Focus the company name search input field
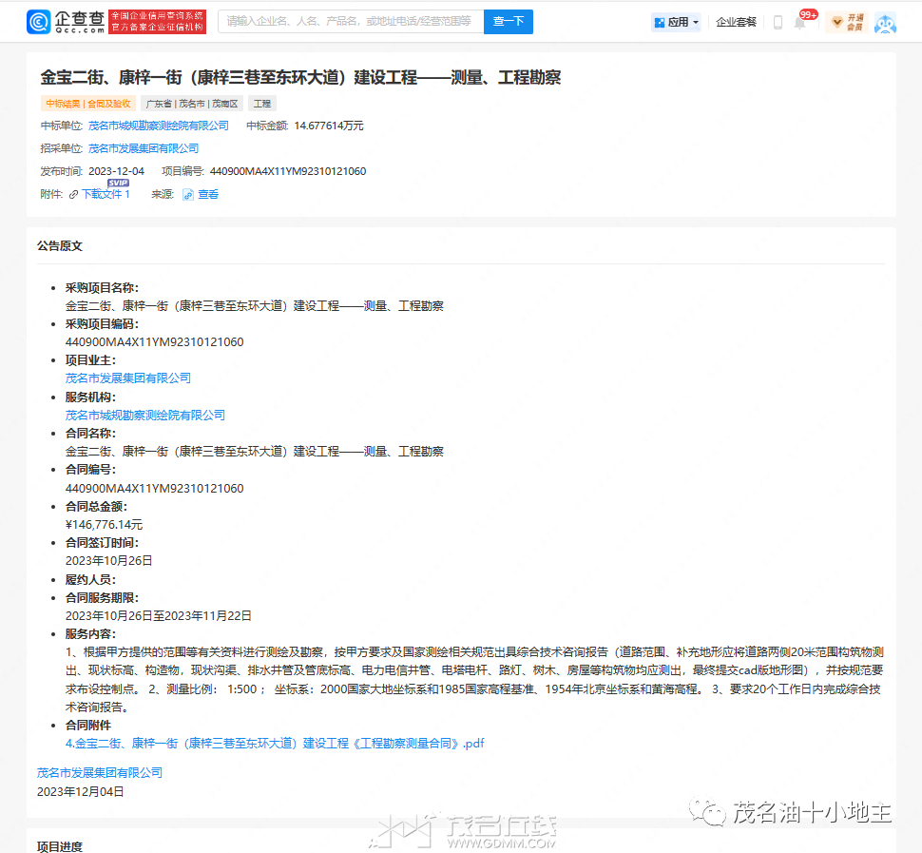Viewport: 922px width, 853px height. [351, 22]
